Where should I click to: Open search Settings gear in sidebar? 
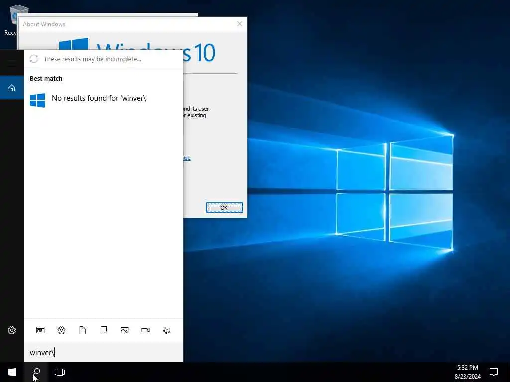tap(12, 330)
